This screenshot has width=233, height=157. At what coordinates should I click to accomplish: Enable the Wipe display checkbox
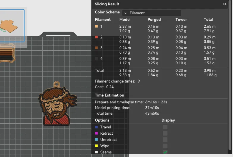coord(165,146)
